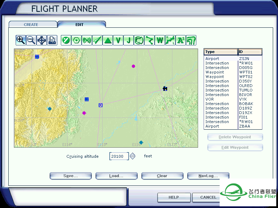Click the NDB hexagon icon

tap(77, 40)
